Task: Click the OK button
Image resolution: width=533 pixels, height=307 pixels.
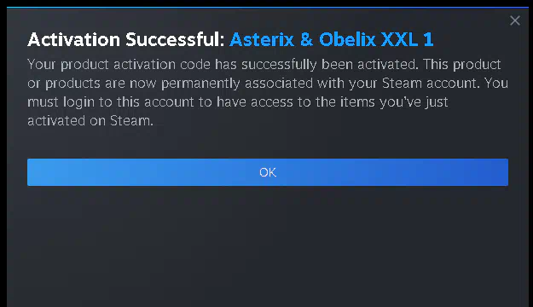Action: (268, 172)
